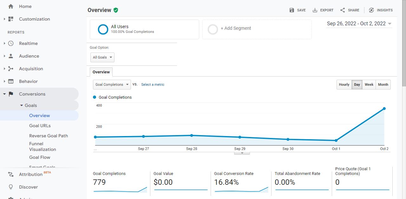Click the Acquisition branching icon
This screenshot has height=199, width=406.
point(11,69)
